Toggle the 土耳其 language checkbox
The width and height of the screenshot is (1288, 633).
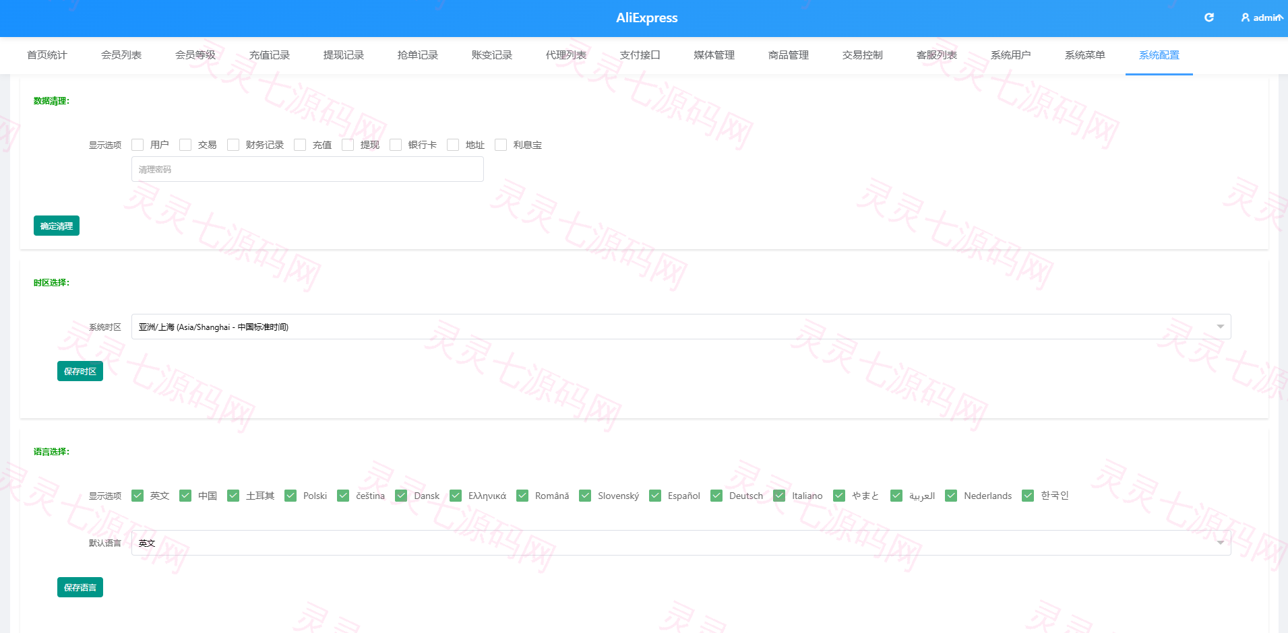coord(233,496)
